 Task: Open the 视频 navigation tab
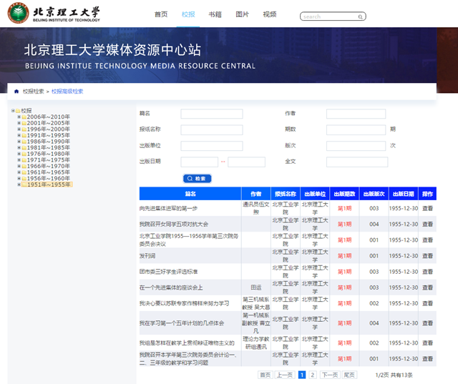tap(269, 14)
